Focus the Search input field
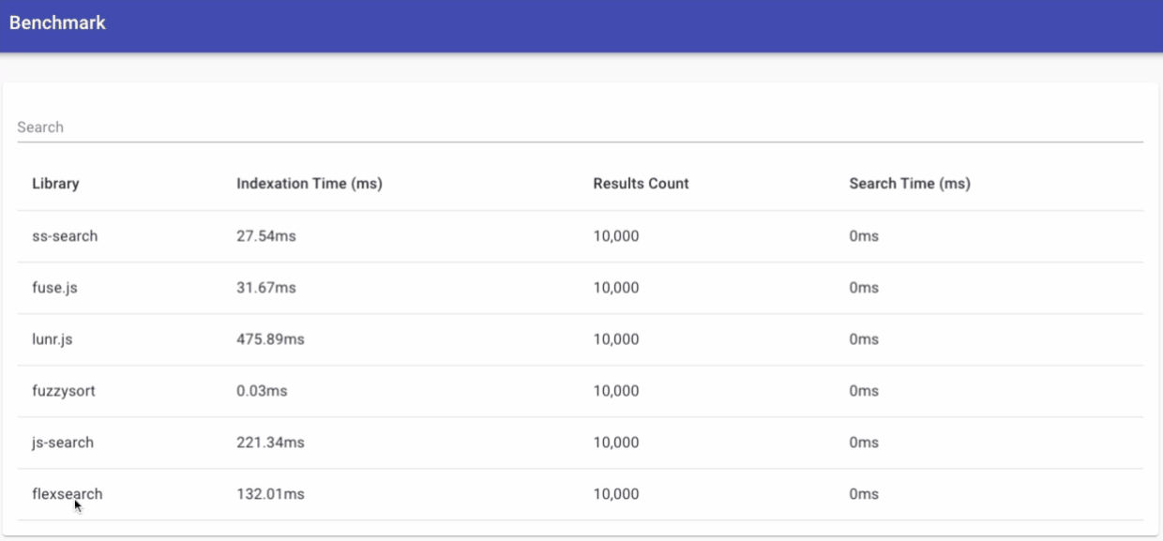Image resolution: width=1163 pixels, height=541 pixels. [580, 128]
